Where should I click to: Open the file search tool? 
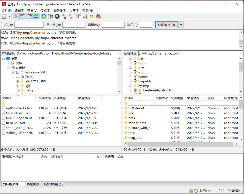click(x=98, y=16)
